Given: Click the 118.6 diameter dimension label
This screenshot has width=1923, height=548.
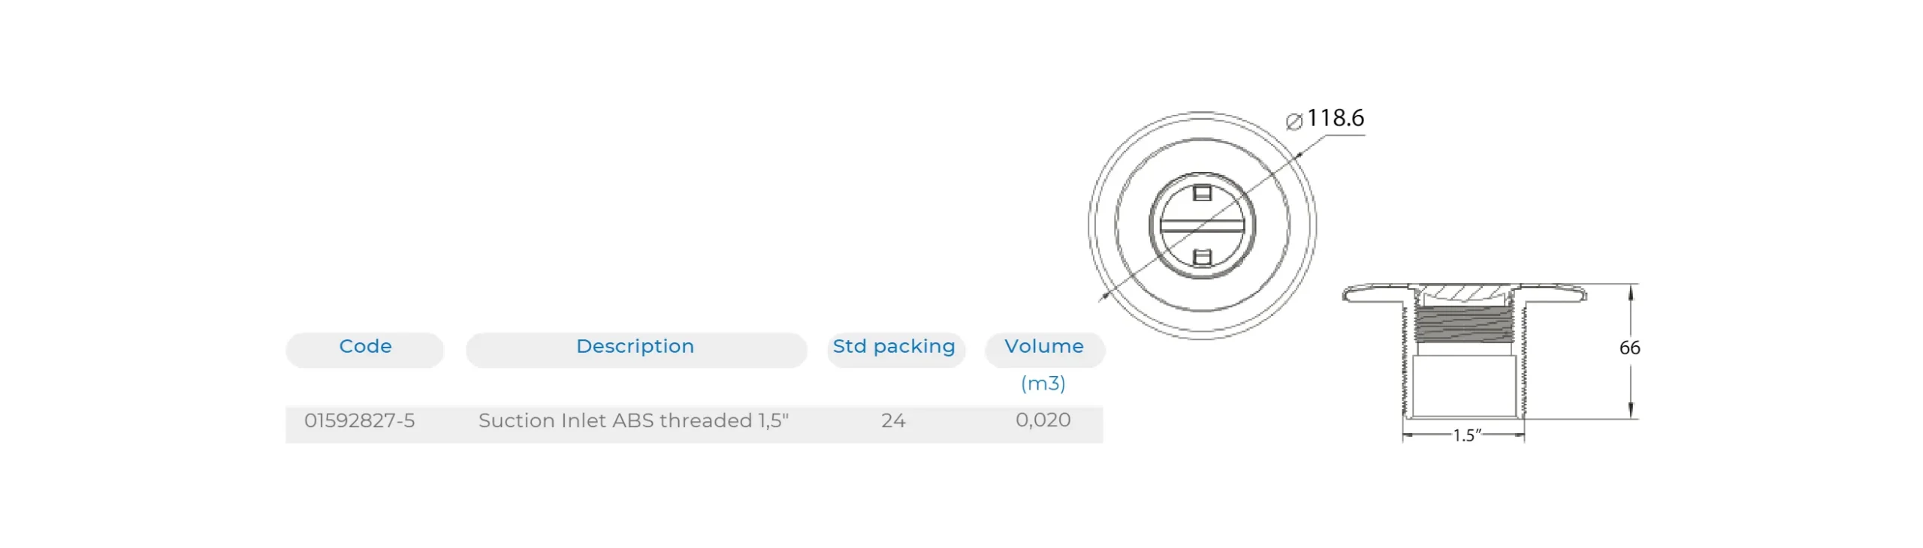Looking at the screenshot, I should coord(1335,119).
